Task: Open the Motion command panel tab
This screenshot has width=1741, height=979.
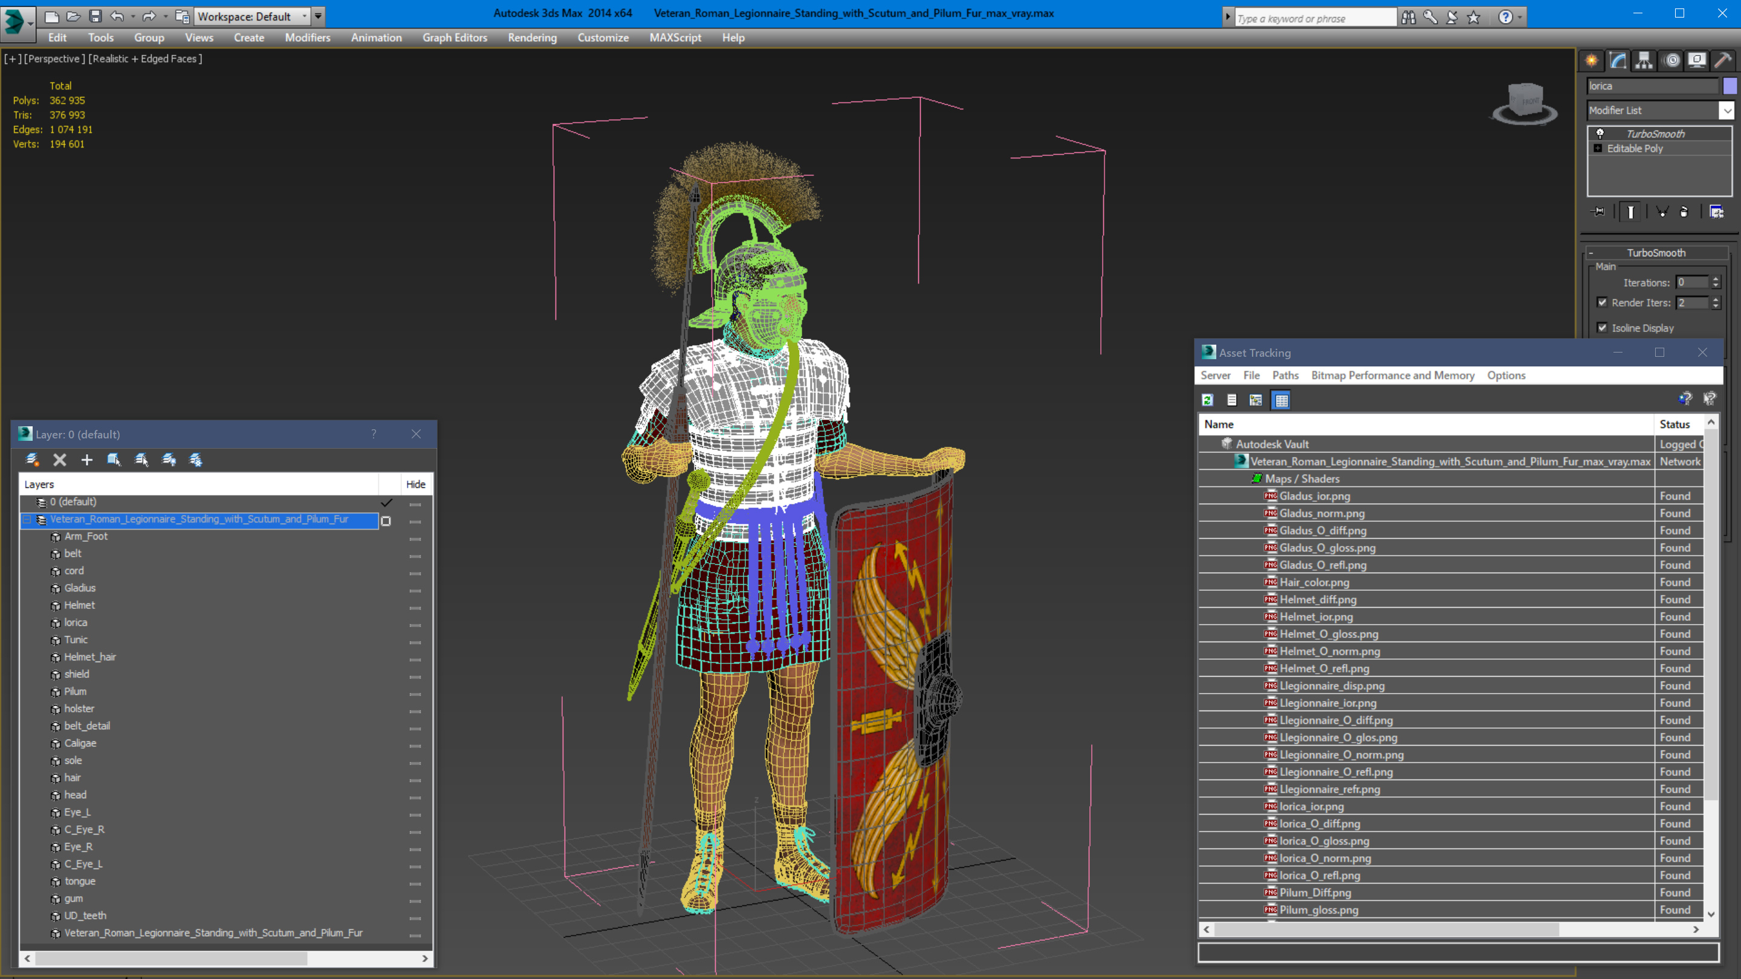Action: (x=1671, y=61)
